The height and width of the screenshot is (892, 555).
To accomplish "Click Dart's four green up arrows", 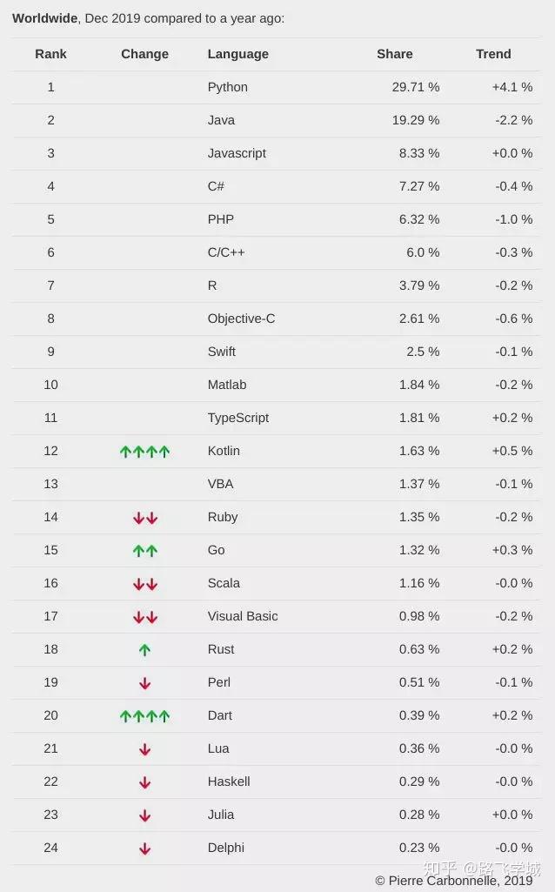I will [x=144, y=716].
